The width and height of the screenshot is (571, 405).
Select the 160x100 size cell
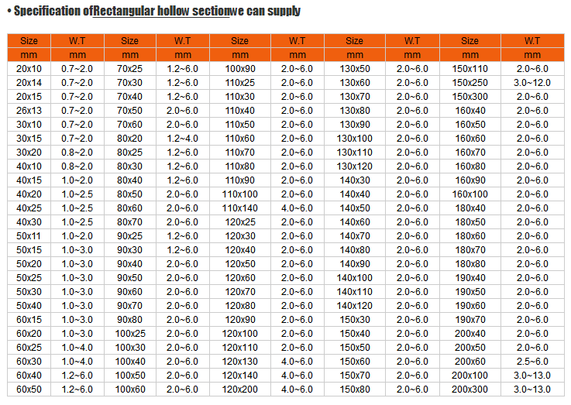(470, 194)
